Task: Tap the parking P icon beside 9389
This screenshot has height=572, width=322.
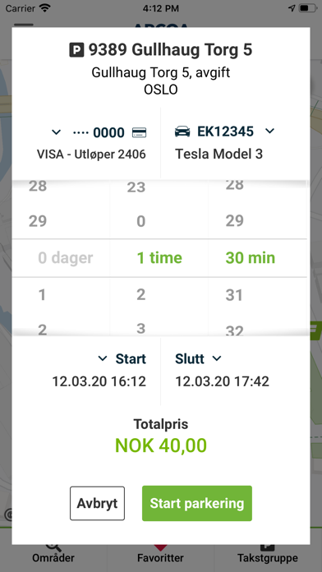Action: click(76, 49)
